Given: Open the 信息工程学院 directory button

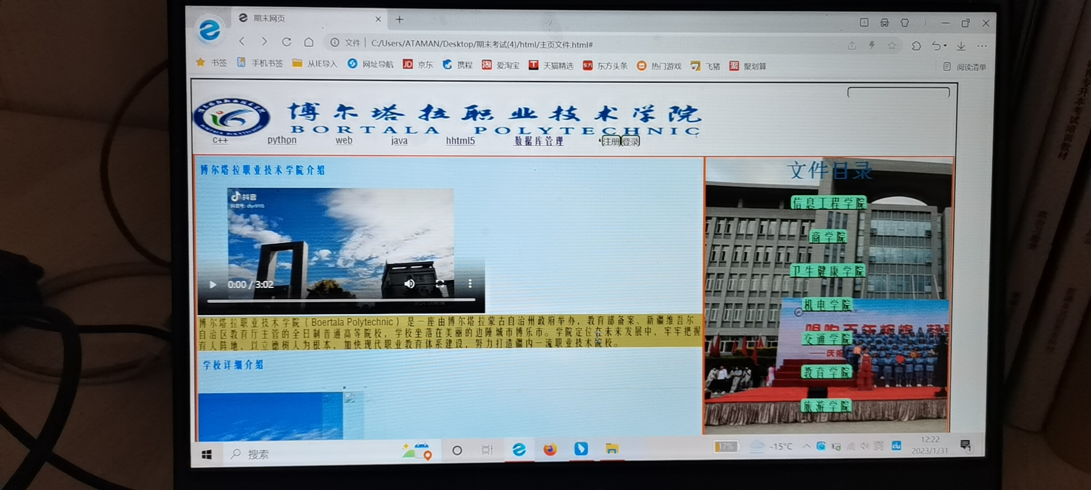Looking at the screenshot, I should (828, 203).
